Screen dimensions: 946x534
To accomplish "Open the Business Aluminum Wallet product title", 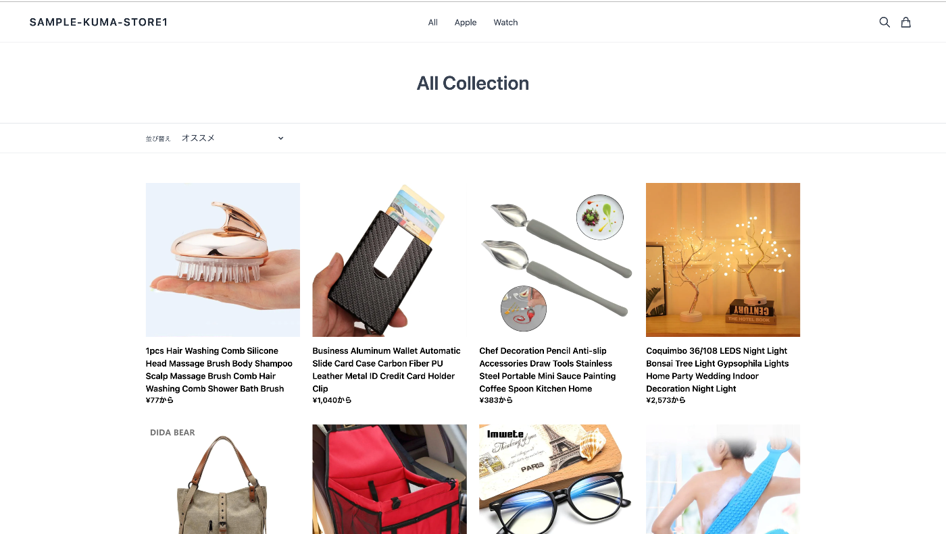I will click(387, 369).
